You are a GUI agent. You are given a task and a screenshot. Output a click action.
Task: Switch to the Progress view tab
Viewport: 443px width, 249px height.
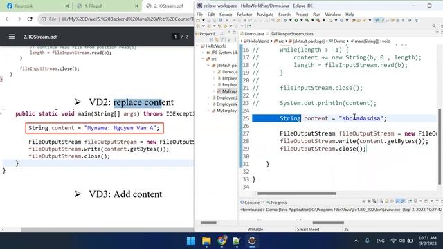tap(277, 203)
